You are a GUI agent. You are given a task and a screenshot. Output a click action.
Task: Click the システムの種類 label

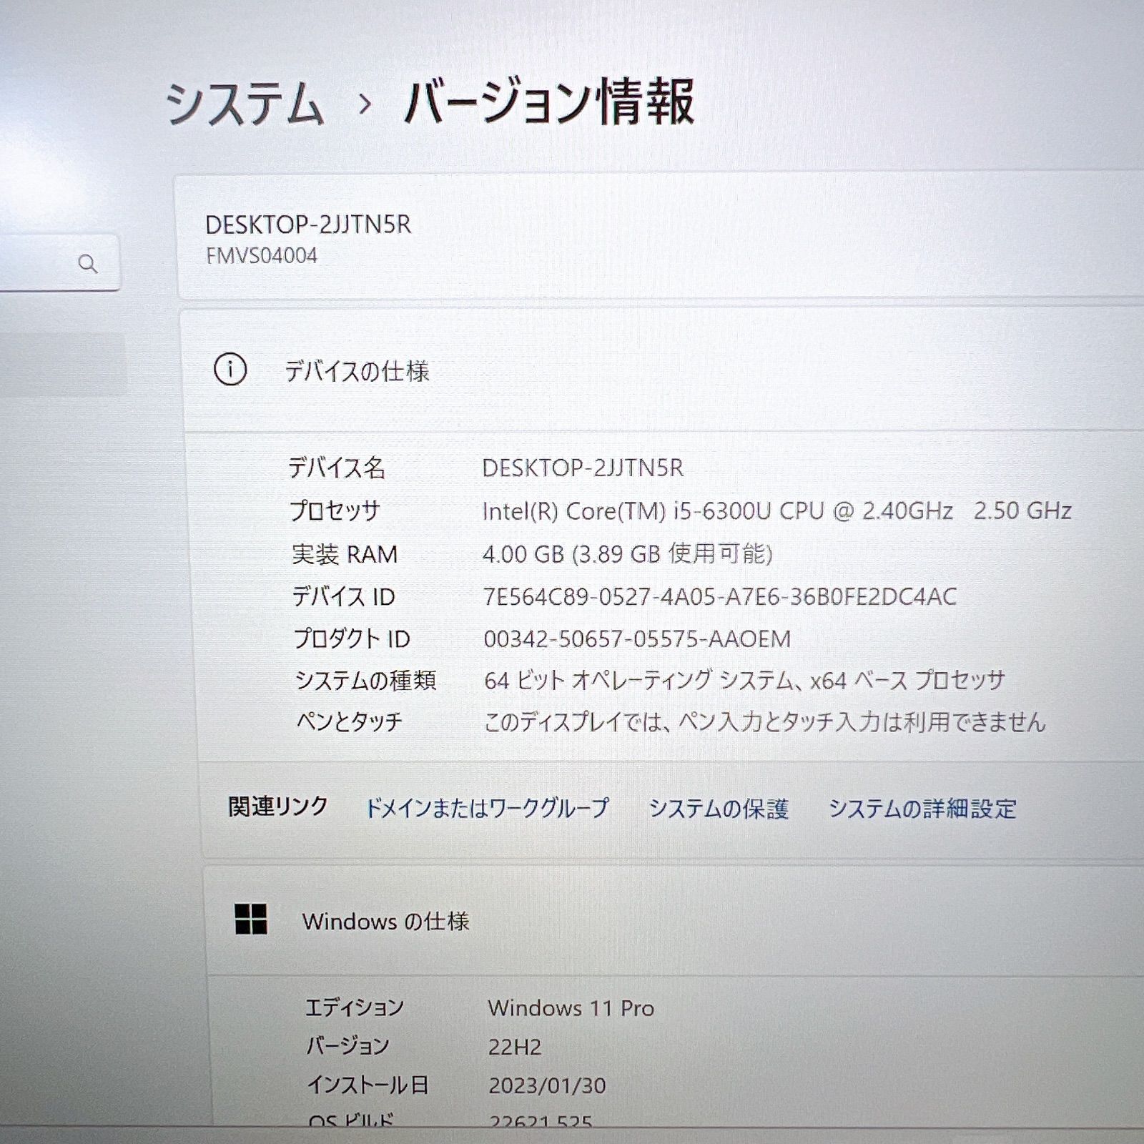[365, 680]
